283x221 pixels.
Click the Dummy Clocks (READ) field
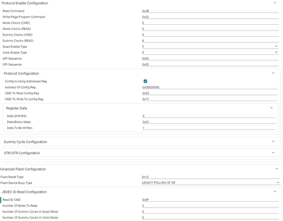210,41
